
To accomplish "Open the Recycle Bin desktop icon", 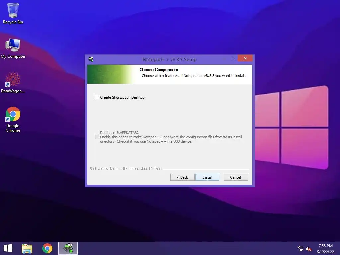I will [x=13, y=13].
